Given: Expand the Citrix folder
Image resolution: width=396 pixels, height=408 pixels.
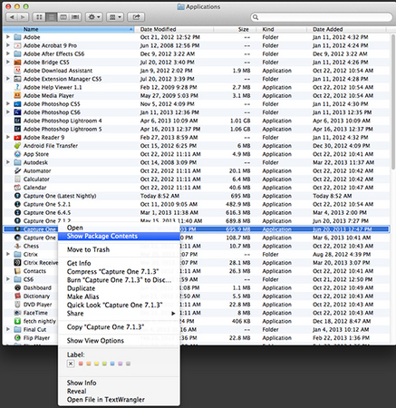Looking at the screenshot, I should [x=8, y=254].
